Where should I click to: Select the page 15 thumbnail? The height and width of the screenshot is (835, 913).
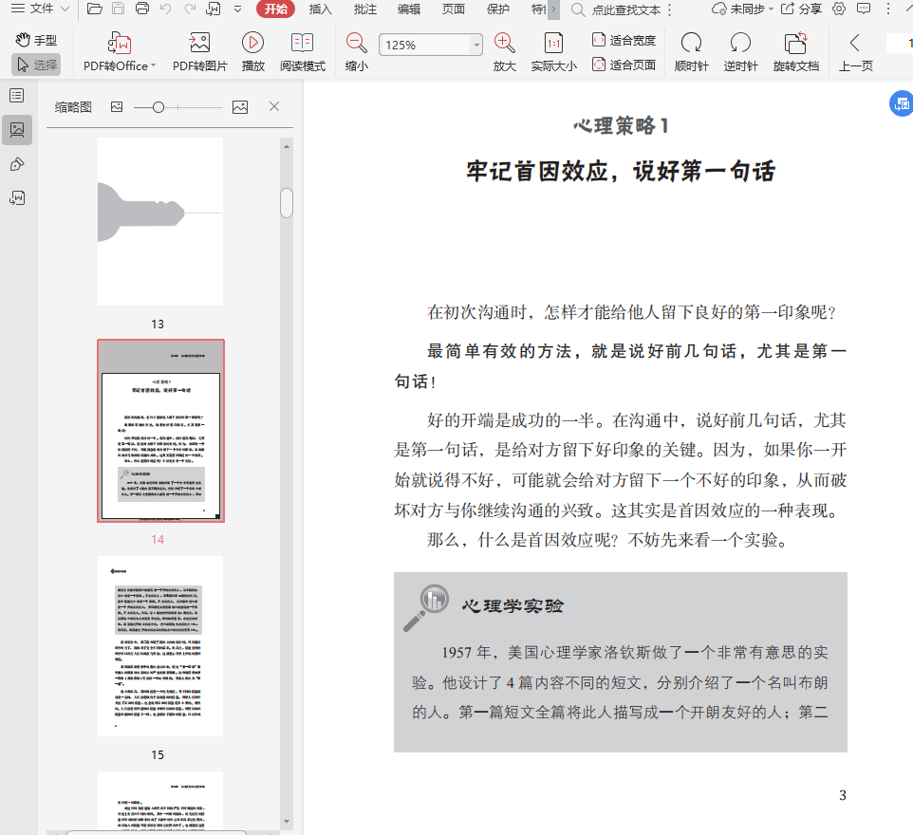pos(160,646)
